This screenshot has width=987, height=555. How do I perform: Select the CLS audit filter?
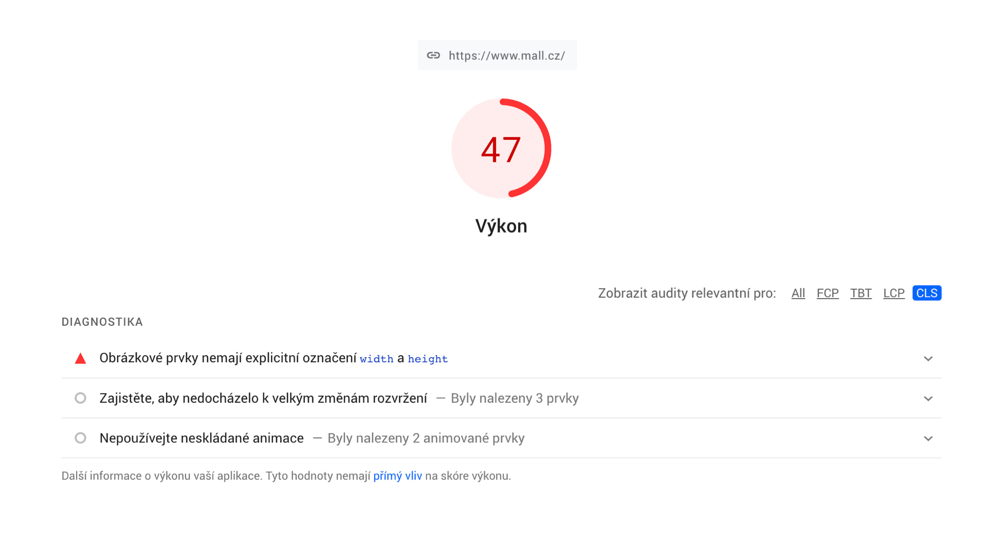coord(926,293)
